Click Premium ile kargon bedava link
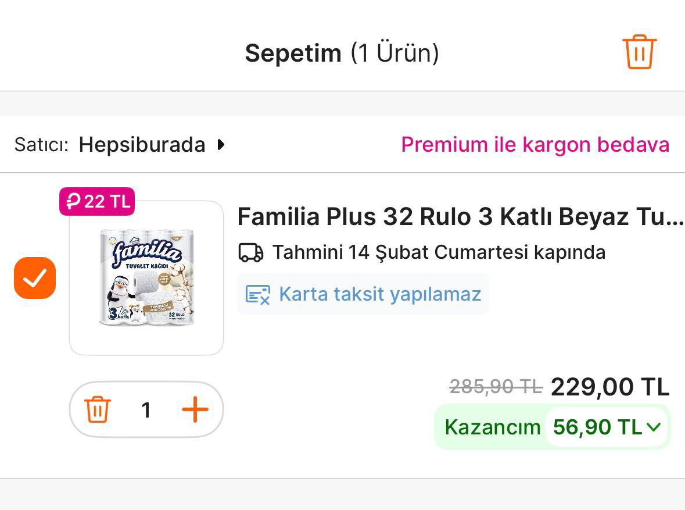The image size is (685, 510). [x=535, y=144]
